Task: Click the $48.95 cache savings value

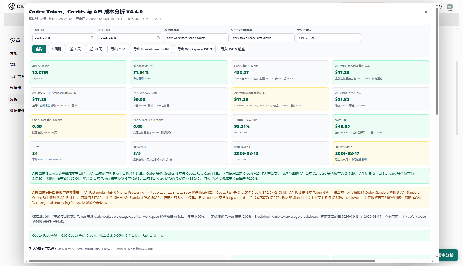Action: click(342, 127)
